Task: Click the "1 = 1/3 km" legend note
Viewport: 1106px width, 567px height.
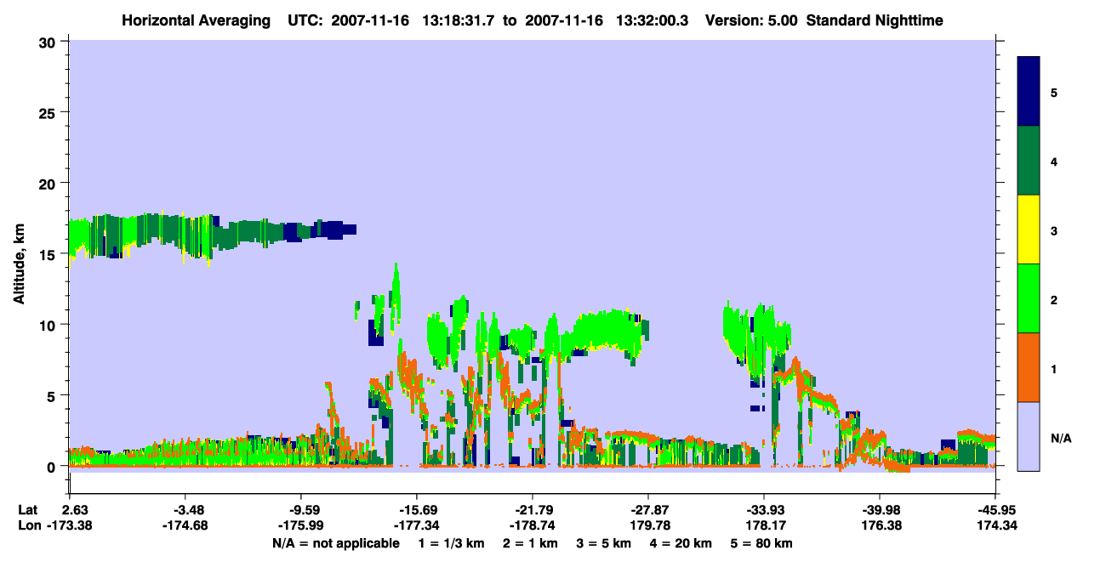Action: [x=450, y=543]
